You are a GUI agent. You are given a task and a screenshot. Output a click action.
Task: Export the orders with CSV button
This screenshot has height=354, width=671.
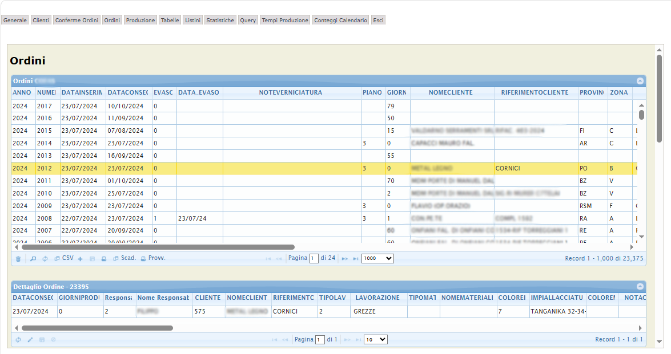tap(64, 258)
